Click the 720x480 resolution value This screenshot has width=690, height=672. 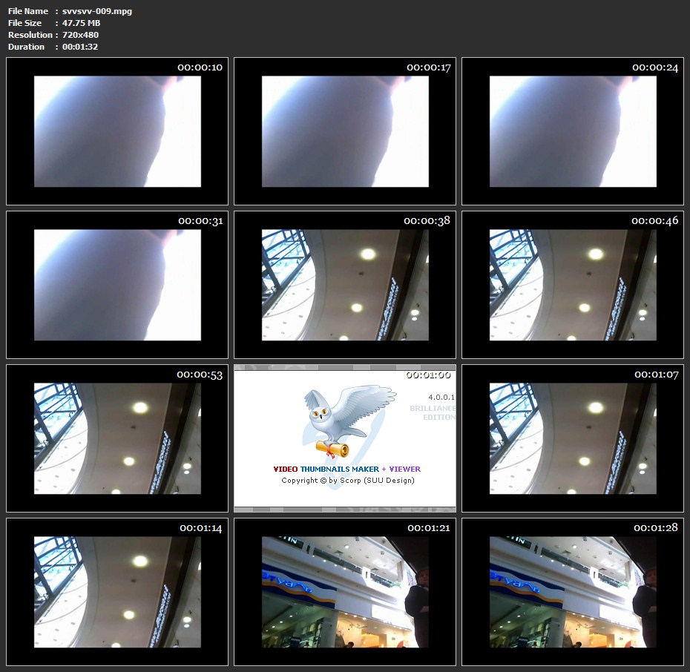[80, 35]
